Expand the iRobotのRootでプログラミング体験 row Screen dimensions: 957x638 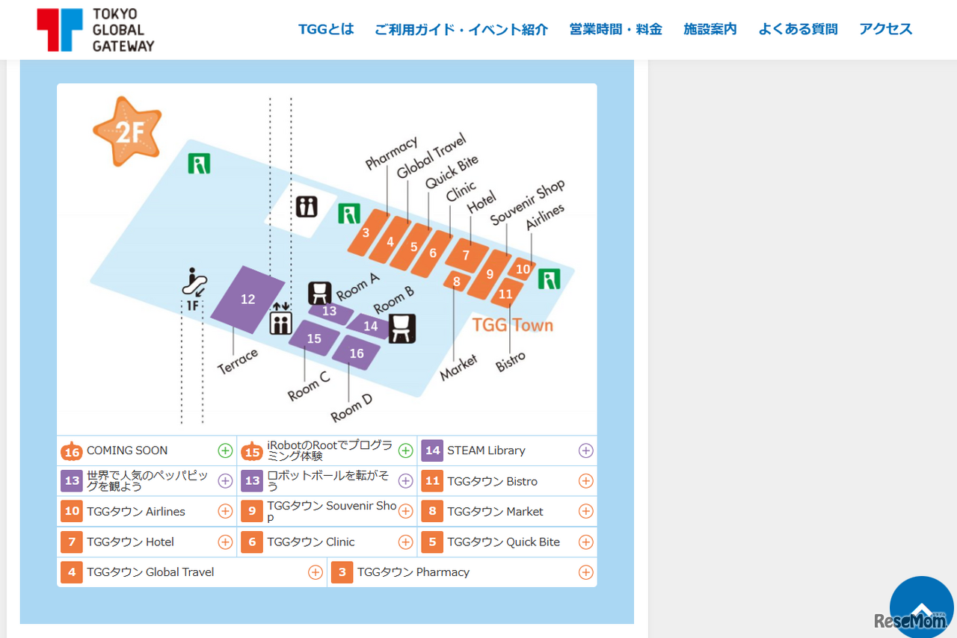click(405, 450)
